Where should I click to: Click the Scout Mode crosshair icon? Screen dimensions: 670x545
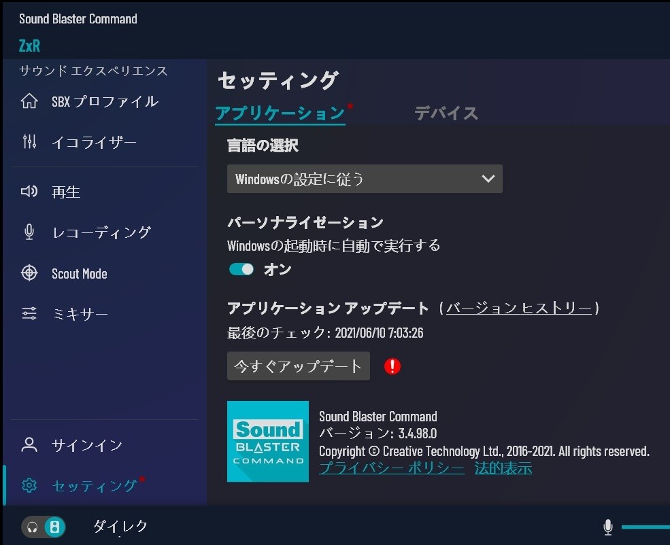(x=29, y=272)
